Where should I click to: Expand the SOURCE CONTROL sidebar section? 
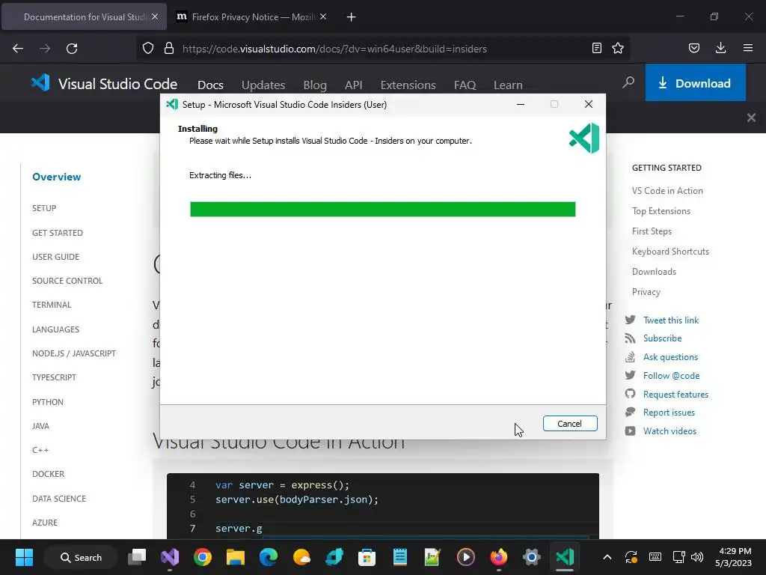pyautogui.click(x=67, y=281)
